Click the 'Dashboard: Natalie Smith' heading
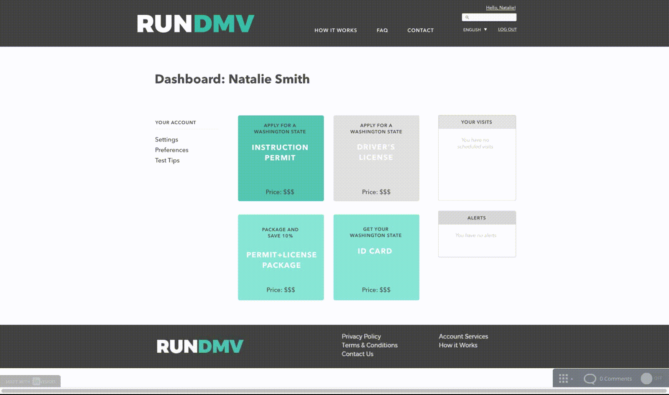The width and height of the screenshot is (669, 395). pos(232,79)
